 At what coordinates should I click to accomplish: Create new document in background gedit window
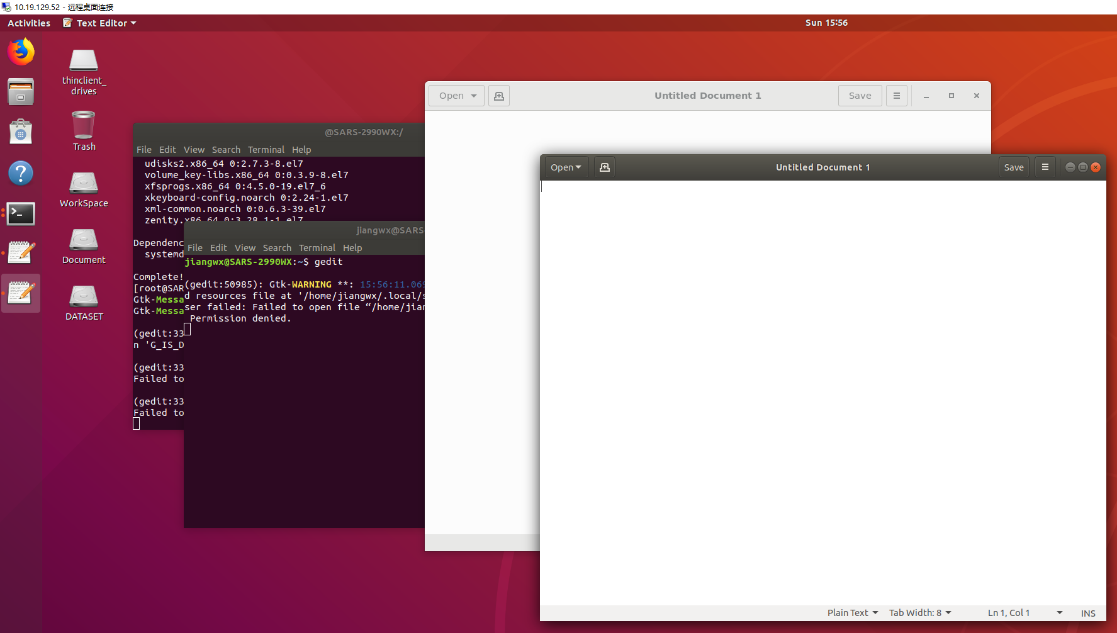499,96
